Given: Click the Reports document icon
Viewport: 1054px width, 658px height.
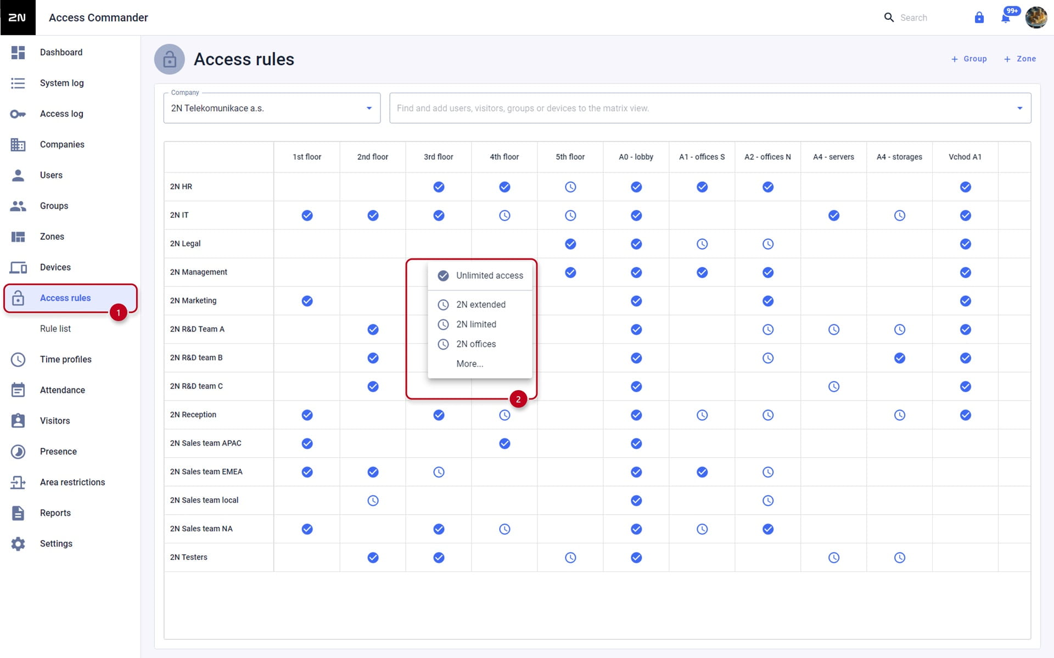Looking at the screenshot, I should click(18, 513).
